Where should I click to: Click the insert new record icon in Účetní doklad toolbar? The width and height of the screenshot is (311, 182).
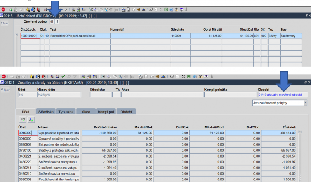[10, 9]
